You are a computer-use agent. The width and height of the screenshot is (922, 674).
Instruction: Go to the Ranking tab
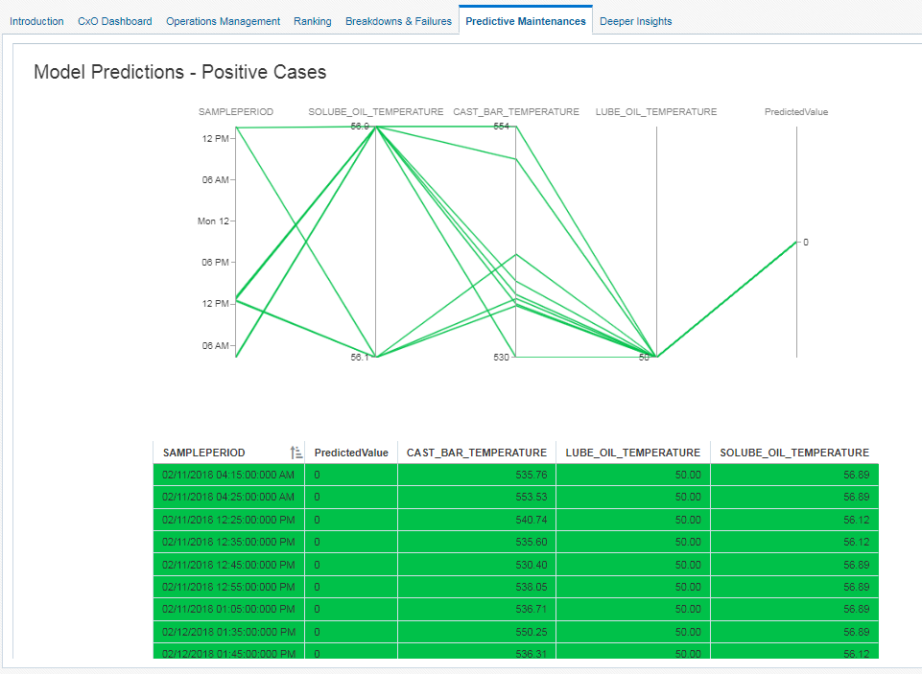click(312, 20)
